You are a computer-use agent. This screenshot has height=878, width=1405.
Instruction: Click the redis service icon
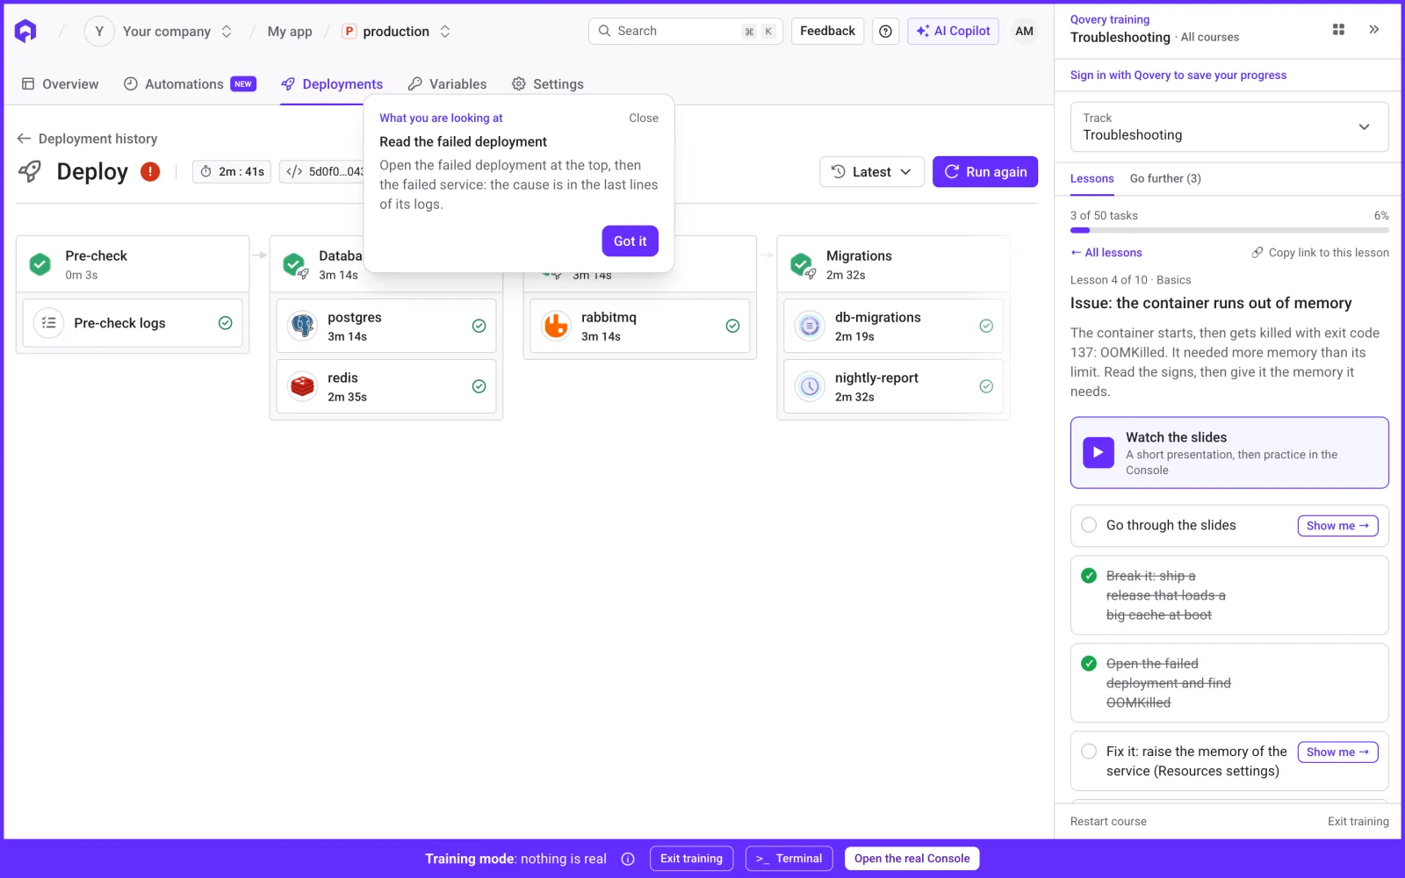pos(303,386)
